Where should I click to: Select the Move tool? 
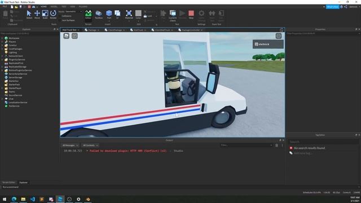pos(37,15)
